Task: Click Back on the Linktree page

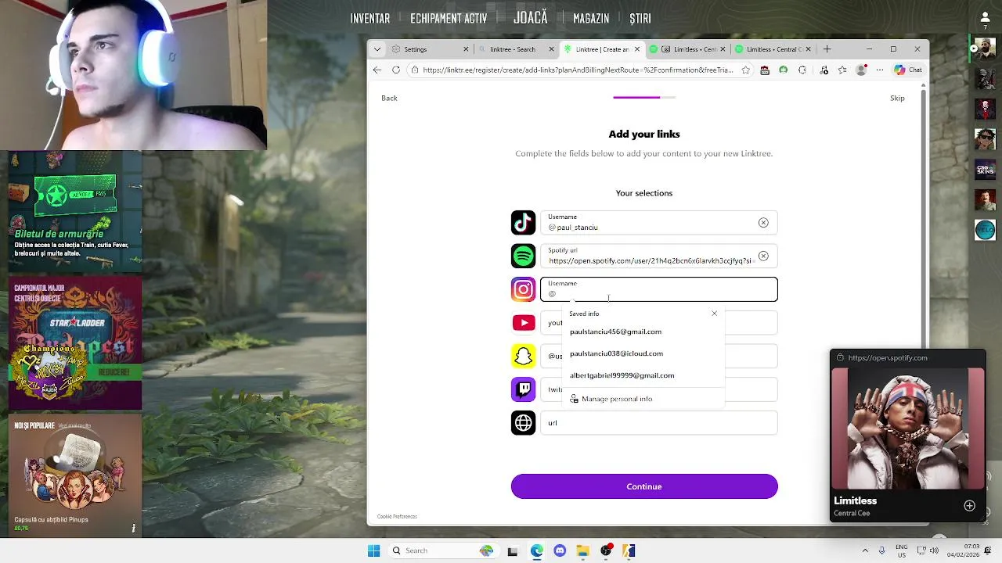Action: 389,98
